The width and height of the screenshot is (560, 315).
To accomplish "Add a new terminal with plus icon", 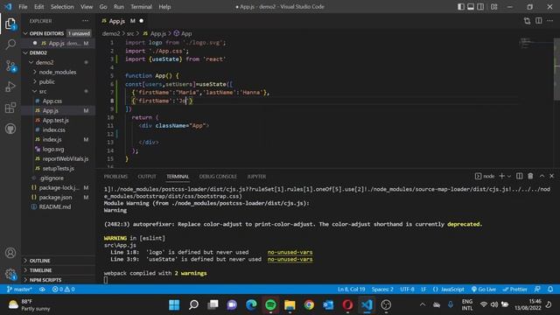I will (501, 176).
